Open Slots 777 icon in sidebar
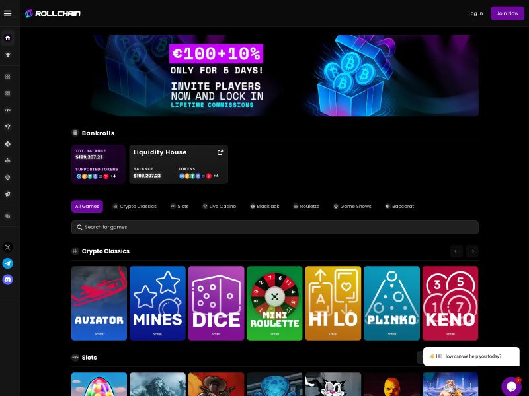The height and width of the screenshot is (396, 529). (x=8, y=110)
